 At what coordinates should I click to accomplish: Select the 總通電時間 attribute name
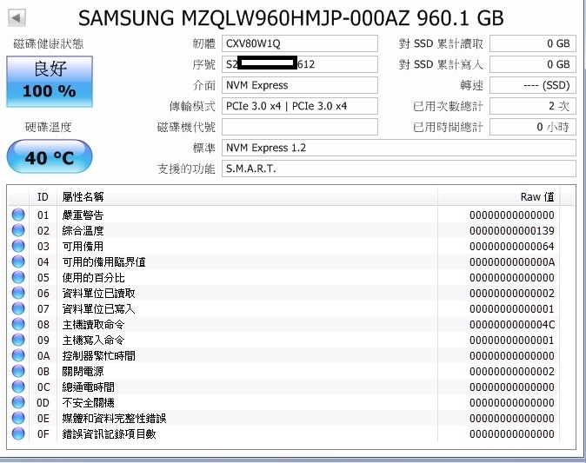click(88, 387)
